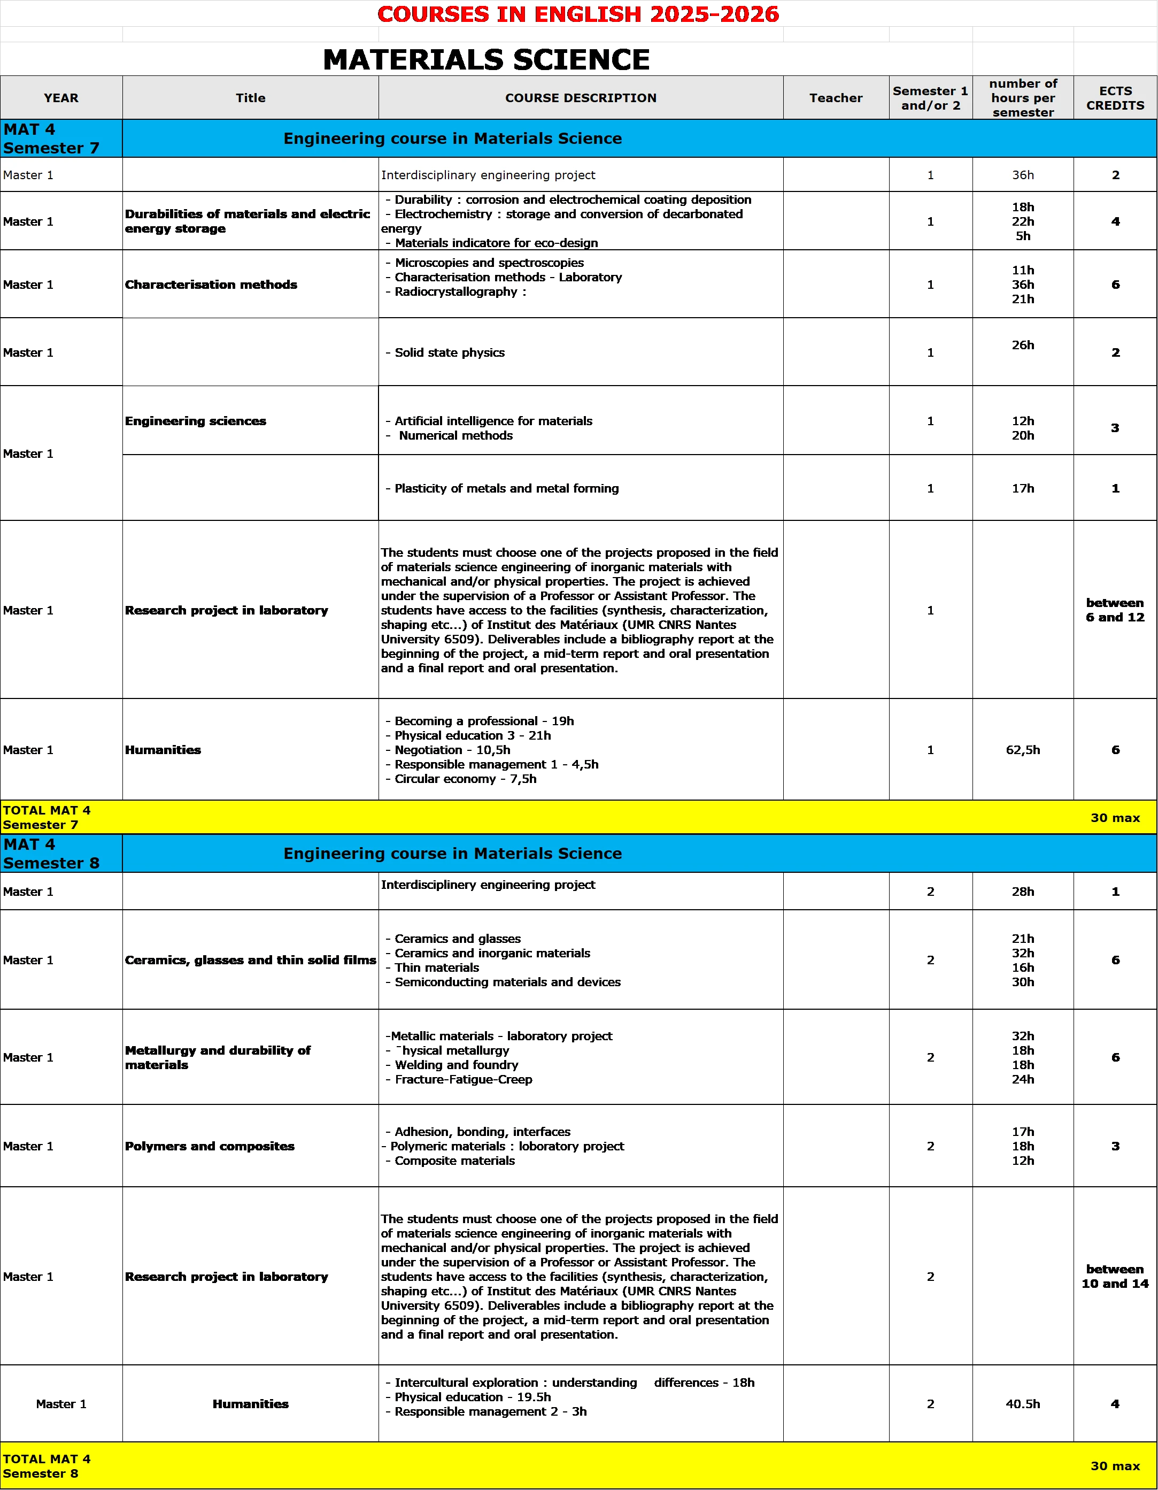Click the ECTS CREDITS column header

[1115, 97]
